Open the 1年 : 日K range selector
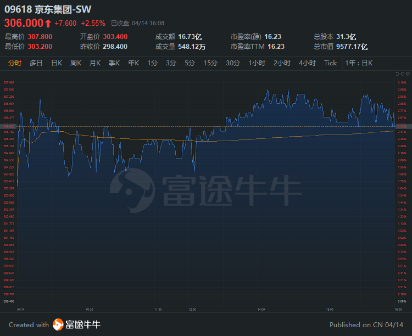The image size is (412, 336). [x=359, y=63]
